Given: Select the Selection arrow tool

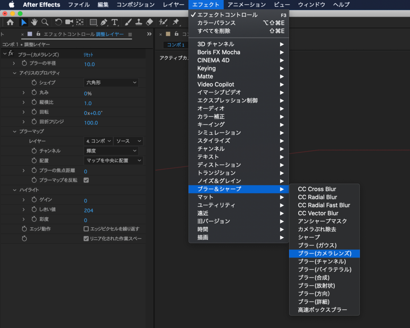Looking at the screenshot, I should tap(24, 22).
